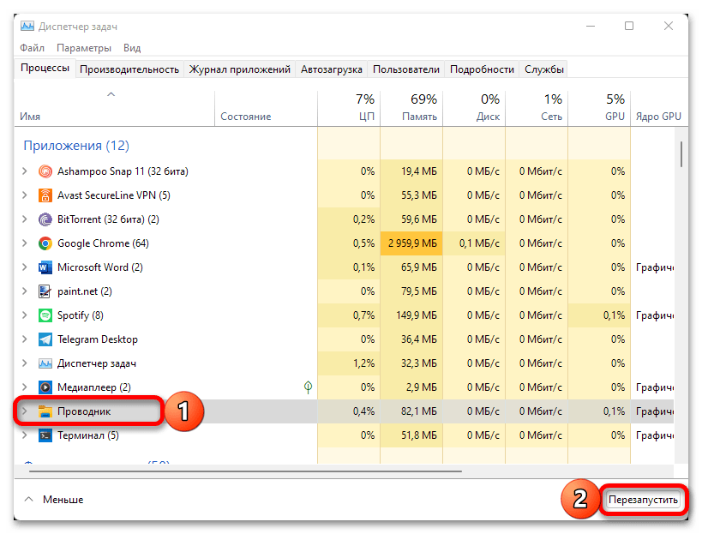The height and width of the screenshot is (534, 702).
Task: Expand the BitTorrent process group
Action: pyautogui.click(x=25, y=219)
